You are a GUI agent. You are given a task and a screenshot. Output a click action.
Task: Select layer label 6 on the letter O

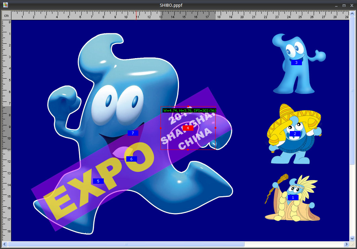(131, 159)
